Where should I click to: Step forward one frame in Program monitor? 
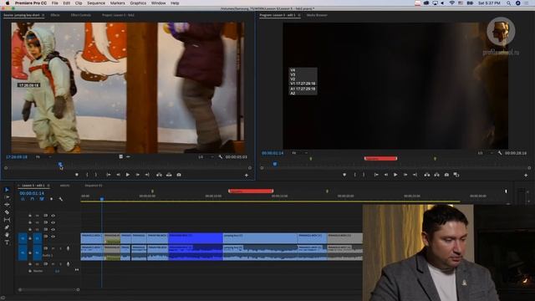[405, 175]
